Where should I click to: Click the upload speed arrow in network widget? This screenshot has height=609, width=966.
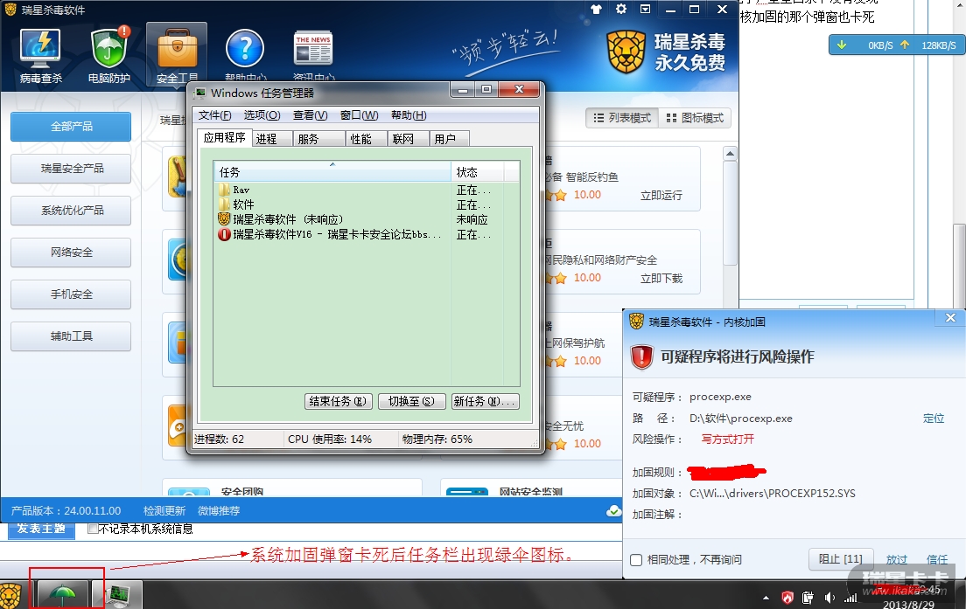coord(905,45)
